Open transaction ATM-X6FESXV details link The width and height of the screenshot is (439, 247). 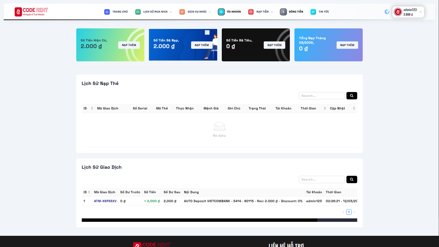pos(105,201)
